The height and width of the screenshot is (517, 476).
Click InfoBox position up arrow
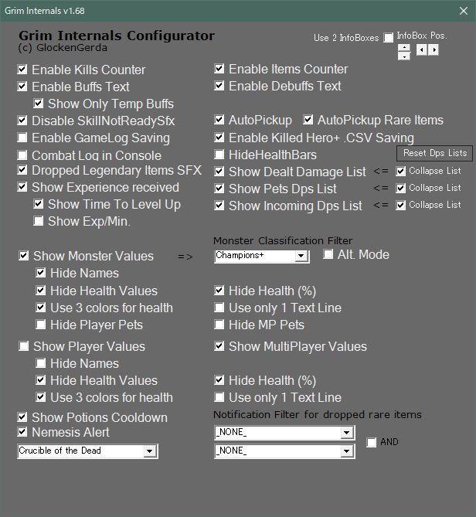click(x=404, y=47)
